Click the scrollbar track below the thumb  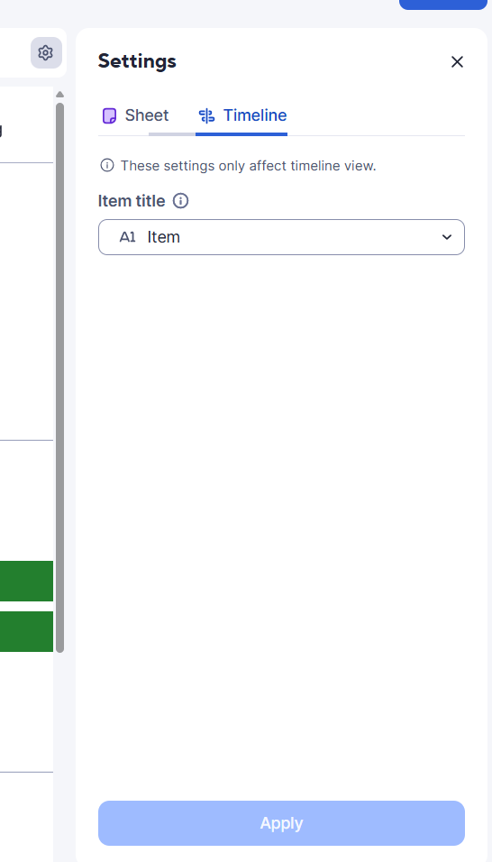click(59, 753)
